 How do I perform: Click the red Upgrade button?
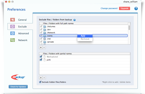[x=124, y=8]
